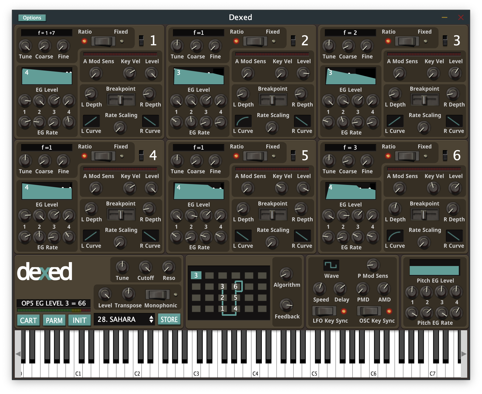Toggle operator 6 on/off switch

445,155
